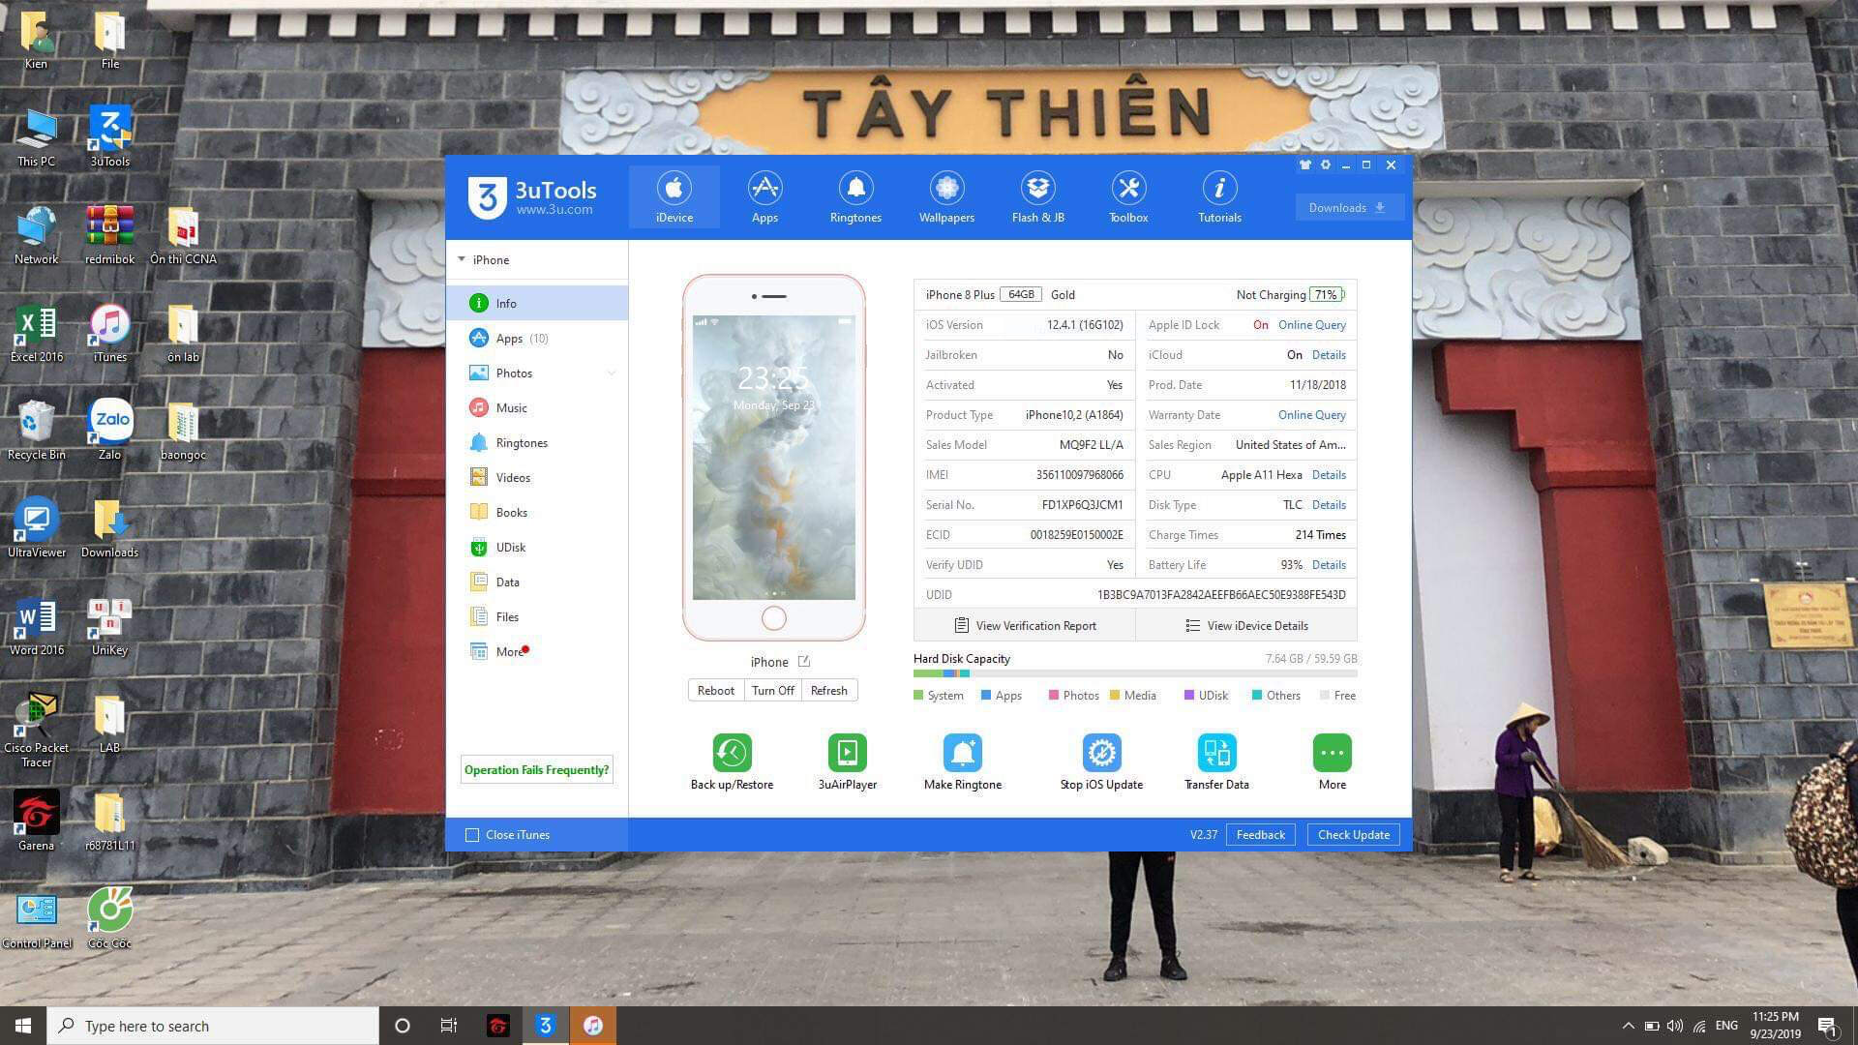Collapse the iPhone device tree
Viewport: 1858px width, 1045px height.
coord(462,259)
